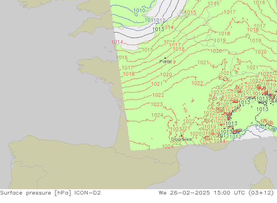
Task: Click the '(03+12)' forecast run text
Action: (x=261, y=192)
